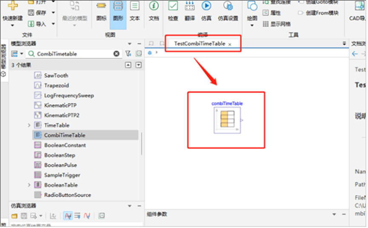Image resolution: width=368 pixels, height=228 pixels.
Task: Click simulation browser save icon
Action: 24,216
